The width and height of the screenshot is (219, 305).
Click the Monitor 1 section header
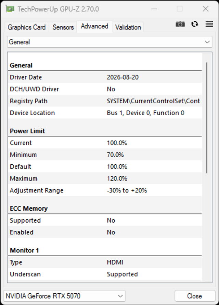click(x=24, y=250)
